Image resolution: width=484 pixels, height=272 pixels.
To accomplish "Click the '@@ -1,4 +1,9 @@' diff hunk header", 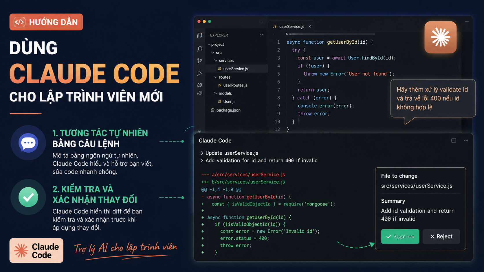I will coord(221,189).
